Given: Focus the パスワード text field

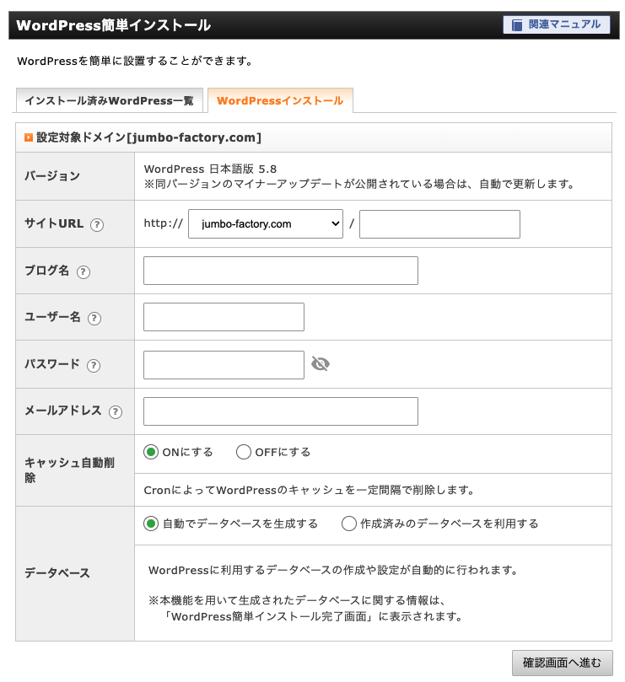Looking at the screenshot, I should click(x=224, y=365).
